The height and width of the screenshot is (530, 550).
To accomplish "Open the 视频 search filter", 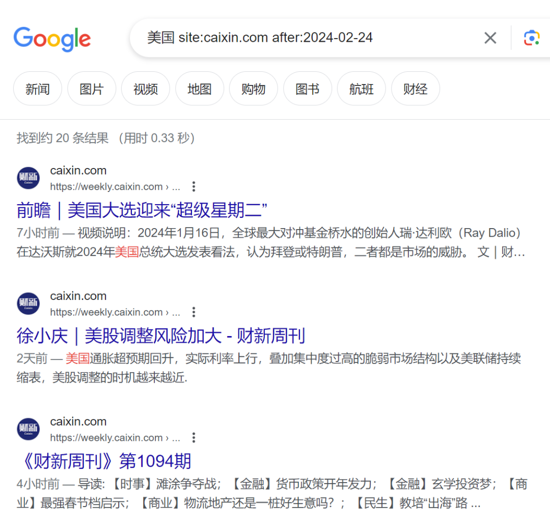I will (x=146, y=88).
